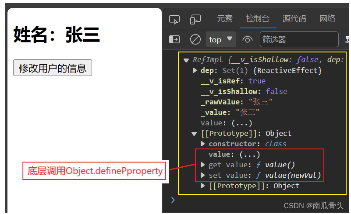Switch to the 元素 tab
Viewport: 351px width, 214px height.
click(x=224, y=18)
